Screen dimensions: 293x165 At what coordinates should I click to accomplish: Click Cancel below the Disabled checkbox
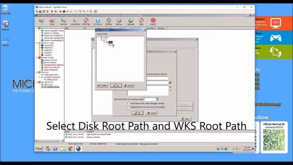[152, 113]
